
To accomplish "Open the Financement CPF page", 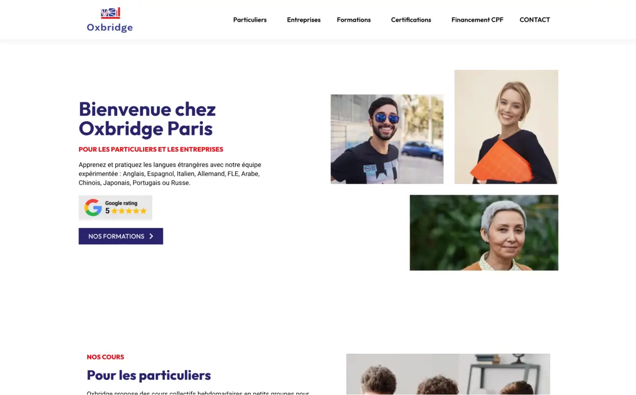I will 477,20.
